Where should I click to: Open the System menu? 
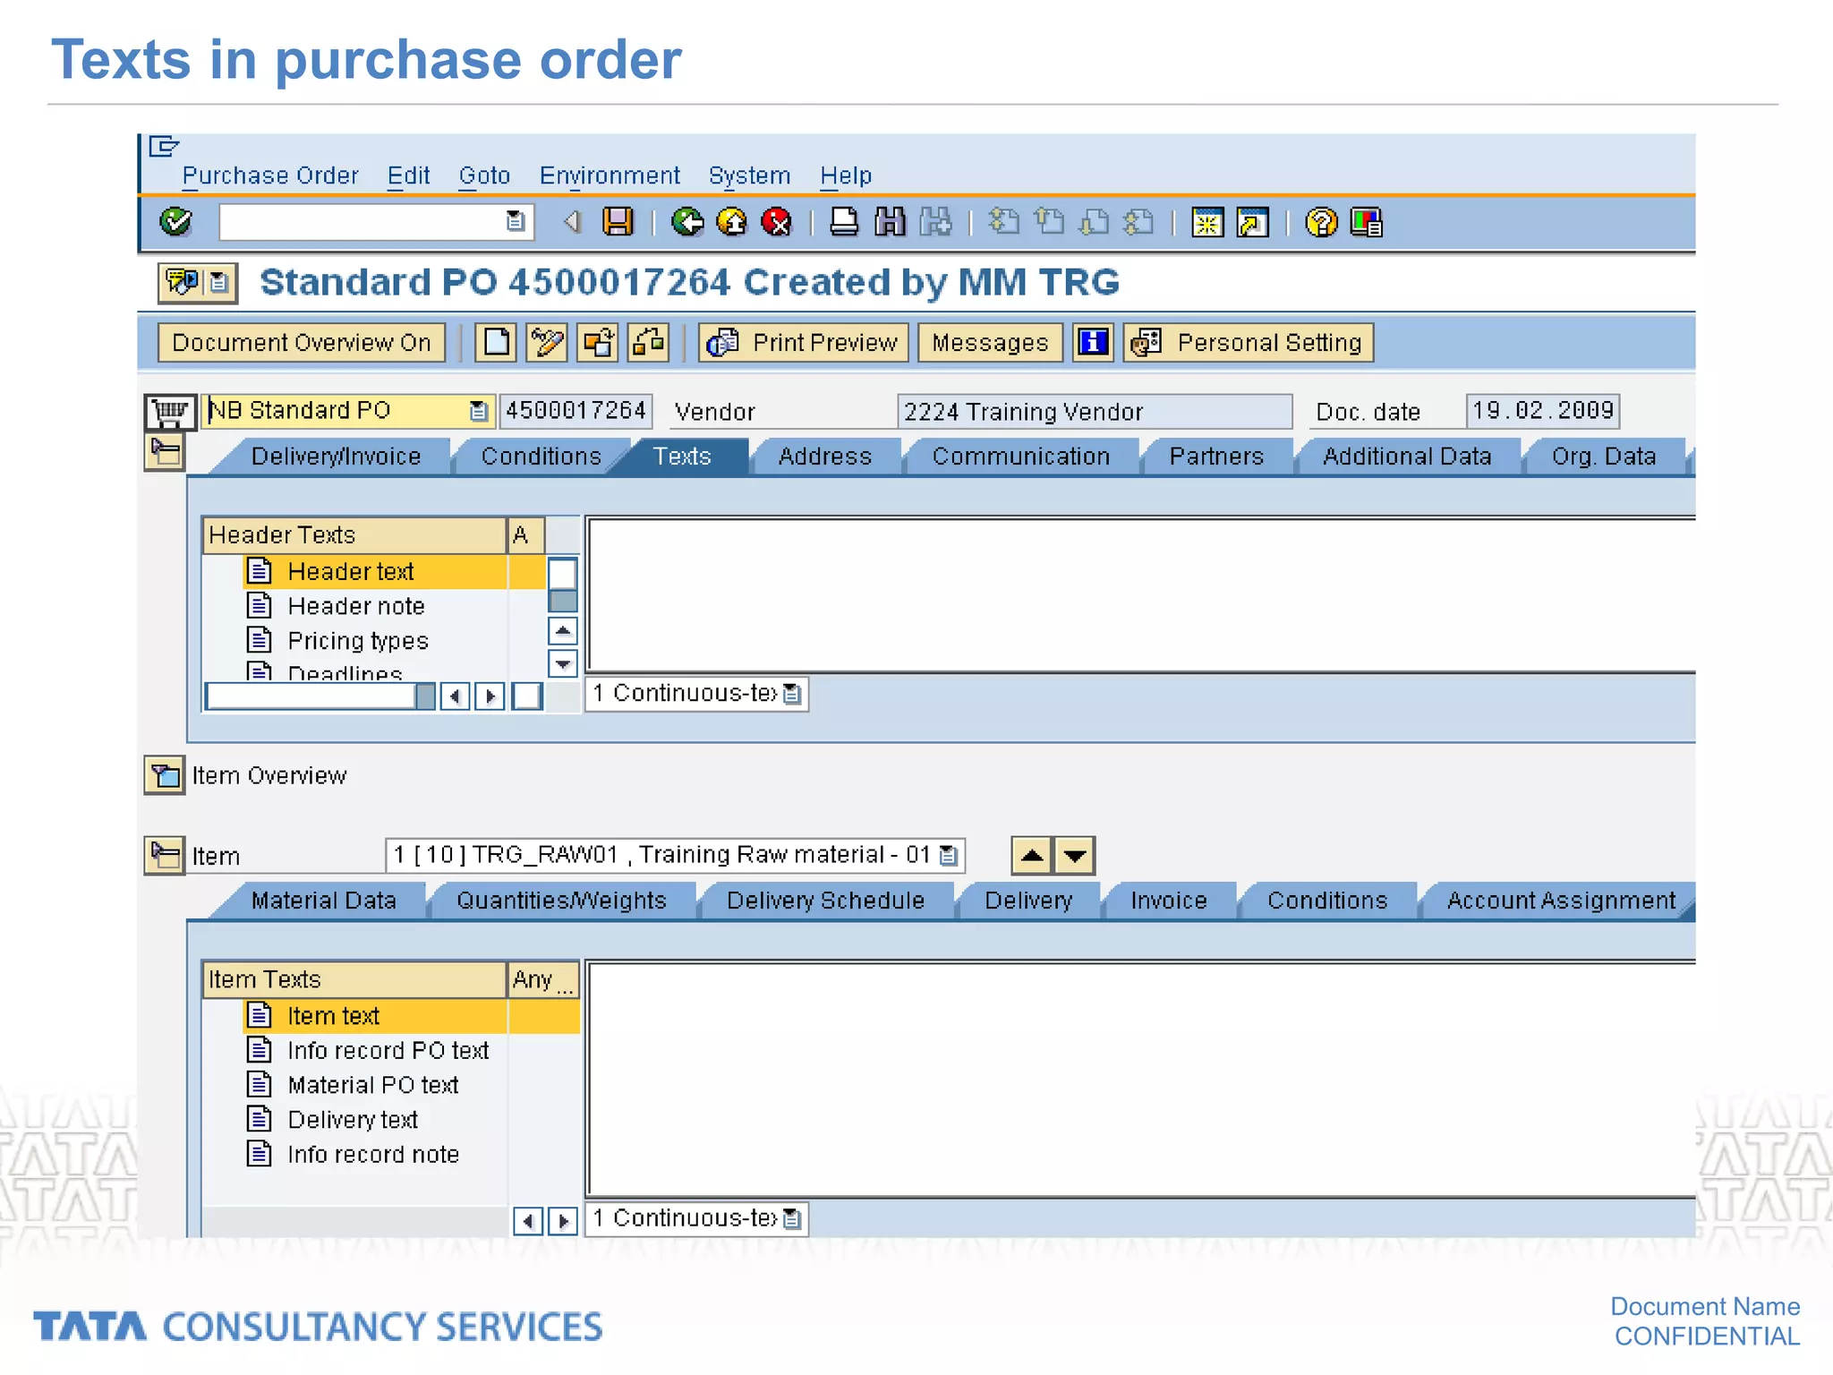(x=749, y=175)
